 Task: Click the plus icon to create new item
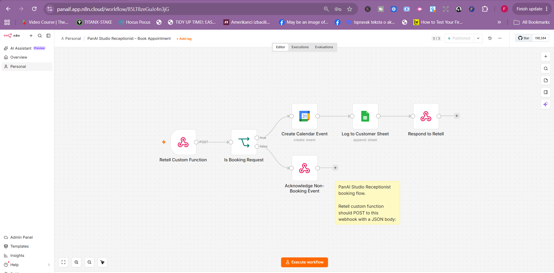point(31,35)
